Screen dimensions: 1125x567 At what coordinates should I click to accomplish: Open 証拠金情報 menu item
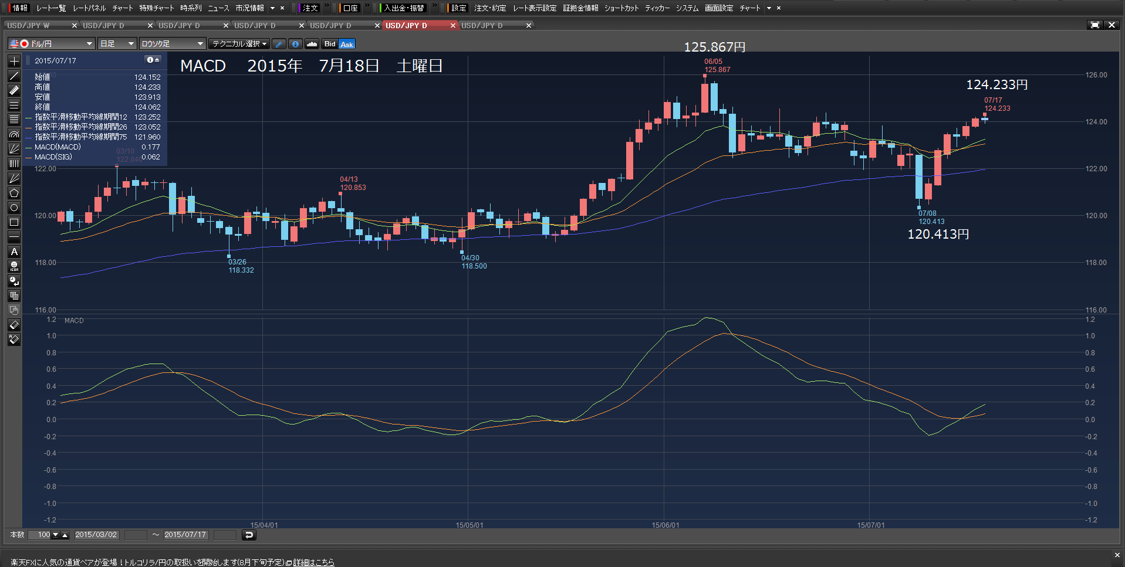580,8
